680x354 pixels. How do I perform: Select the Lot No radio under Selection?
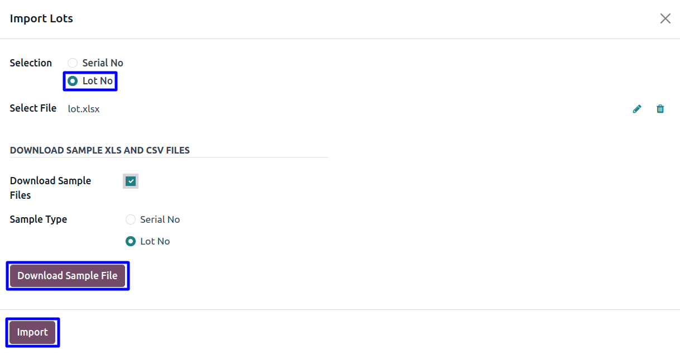click(x=73, y=81)
